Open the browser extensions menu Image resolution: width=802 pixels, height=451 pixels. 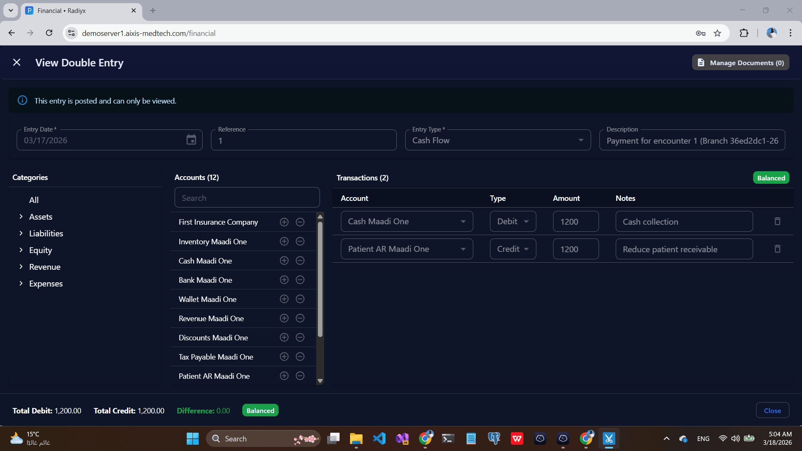click(744, 33)
